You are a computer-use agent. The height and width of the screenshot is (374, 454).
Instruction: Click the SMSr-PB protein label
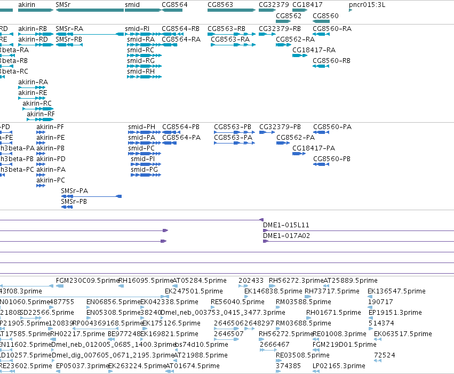(74, 202)
